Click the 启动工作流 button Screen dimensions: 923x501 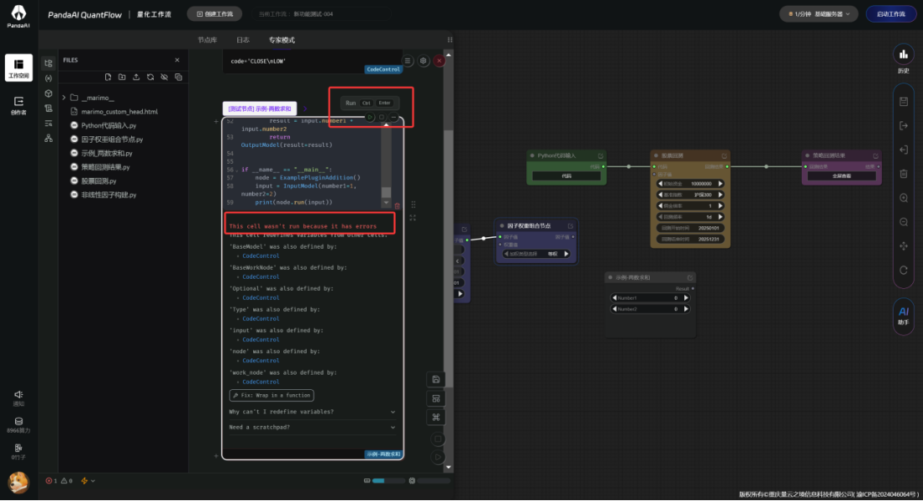click(x=890, y=13)
